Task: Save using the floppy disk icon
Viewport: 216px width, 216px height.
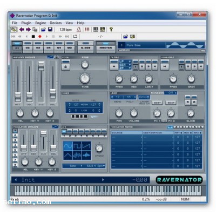Action: coord(50,29)
